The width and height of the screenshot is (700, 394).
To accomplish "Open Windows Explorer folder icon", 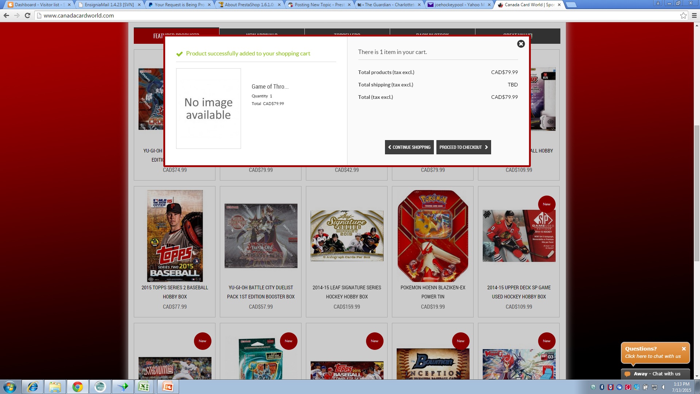I will tap(55, 387).
